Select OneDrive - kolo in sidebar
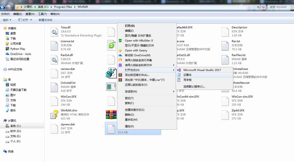The height and width of the screenshot is (162, 294). click(x=21, y=54)
